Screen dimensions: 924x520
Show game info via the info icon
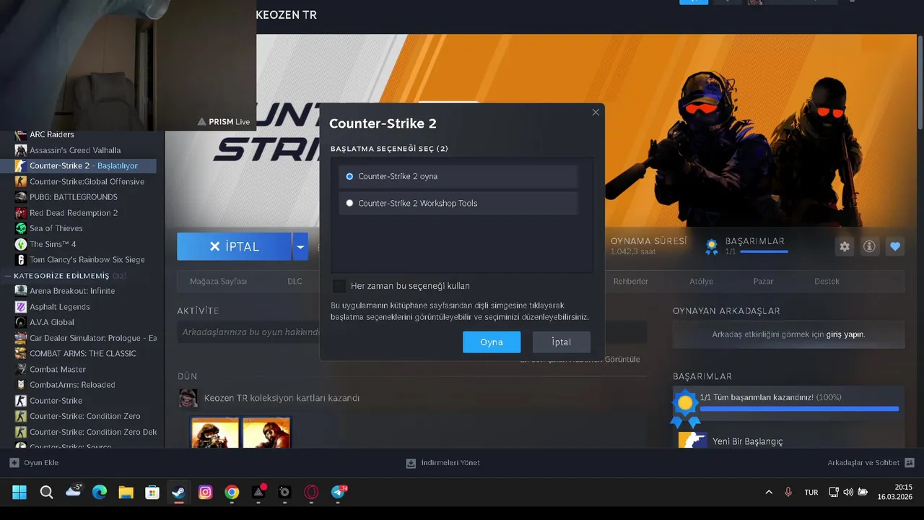tap(870, 246)
